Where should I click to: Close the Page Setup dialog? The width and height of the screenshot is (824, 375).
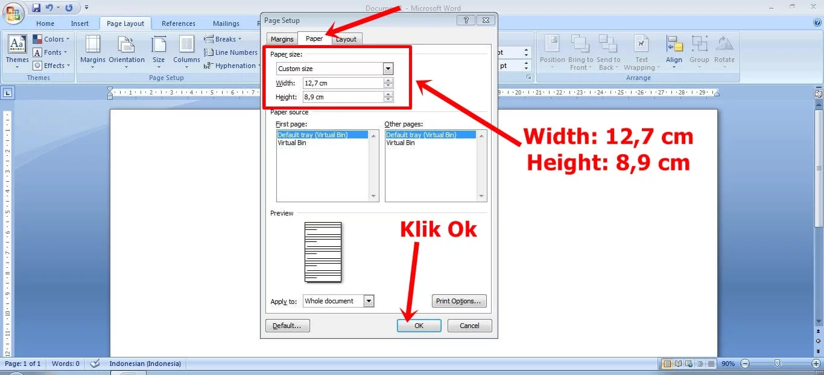[486, 20]
